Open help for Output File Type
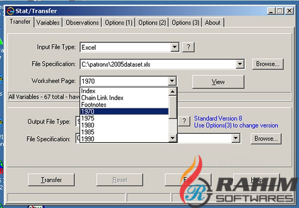The height and width of the screenshot is (208, 299). [x=184, y=121]
